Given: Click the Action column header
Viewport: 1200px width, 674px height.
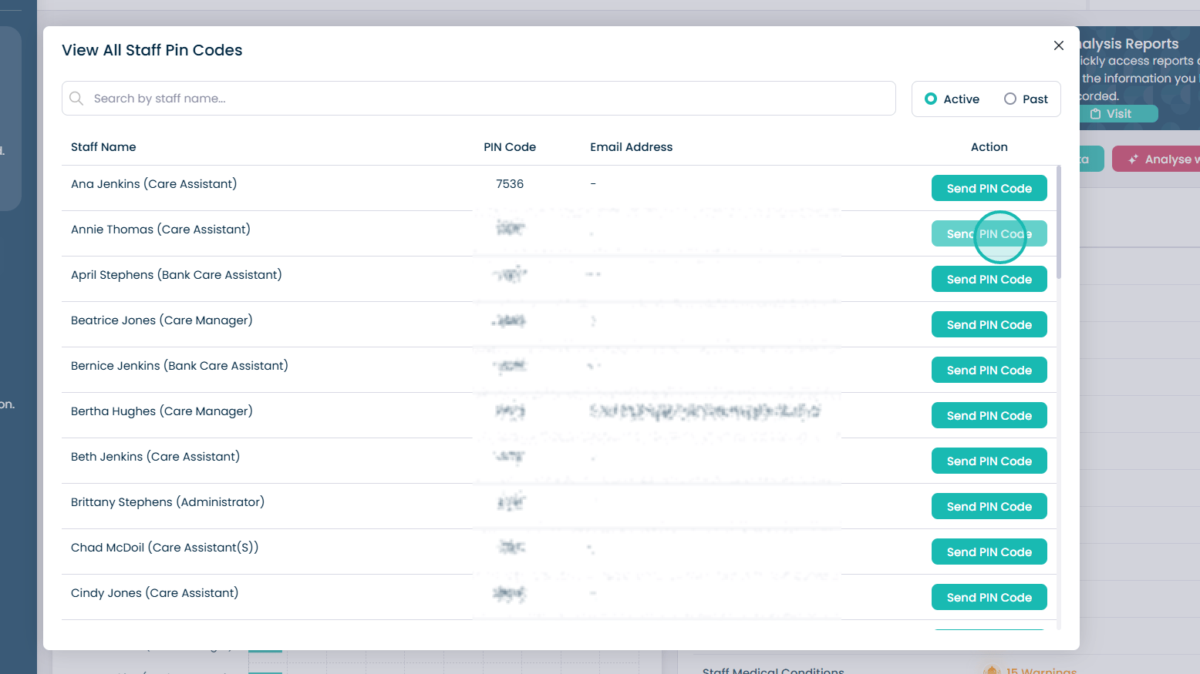Looking at the screenshot, I should [989, 147].
